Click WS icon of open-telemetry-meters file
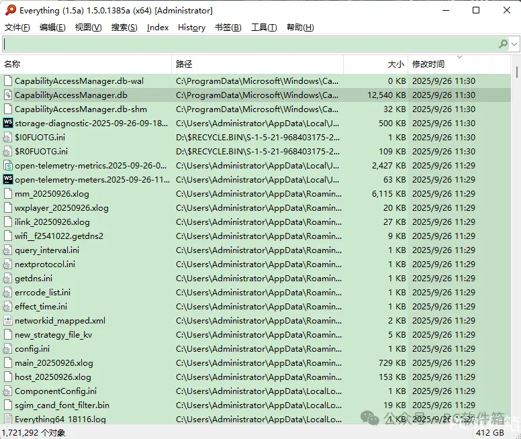This screenshot has width=521, height=439. tap(7, 179)
